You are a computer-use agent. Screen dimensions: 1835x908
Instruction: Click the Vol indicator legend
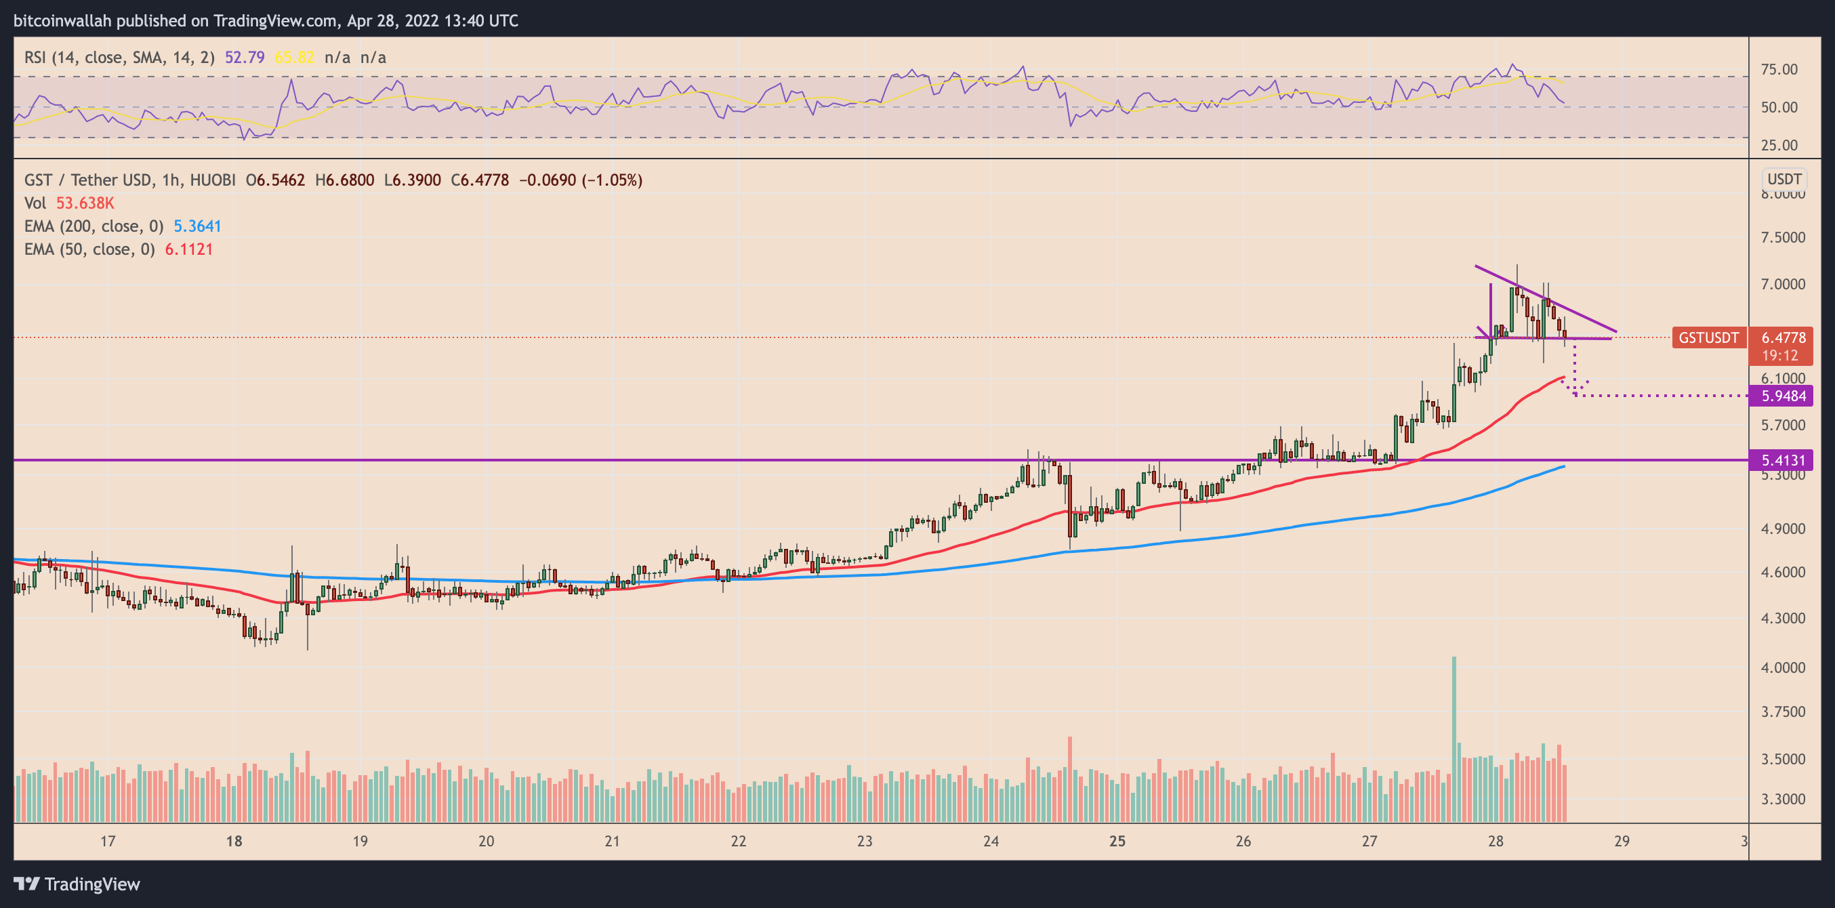pyautogui.click(x=35, y=203)
